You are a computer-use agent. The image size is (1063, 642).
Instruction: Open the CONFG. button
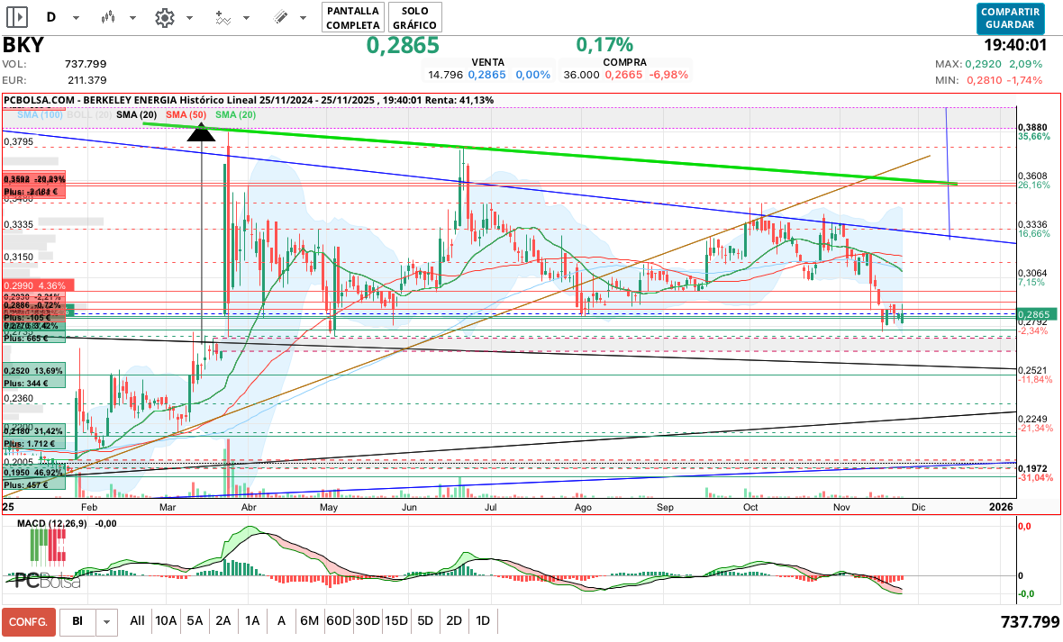coord(28,621)
